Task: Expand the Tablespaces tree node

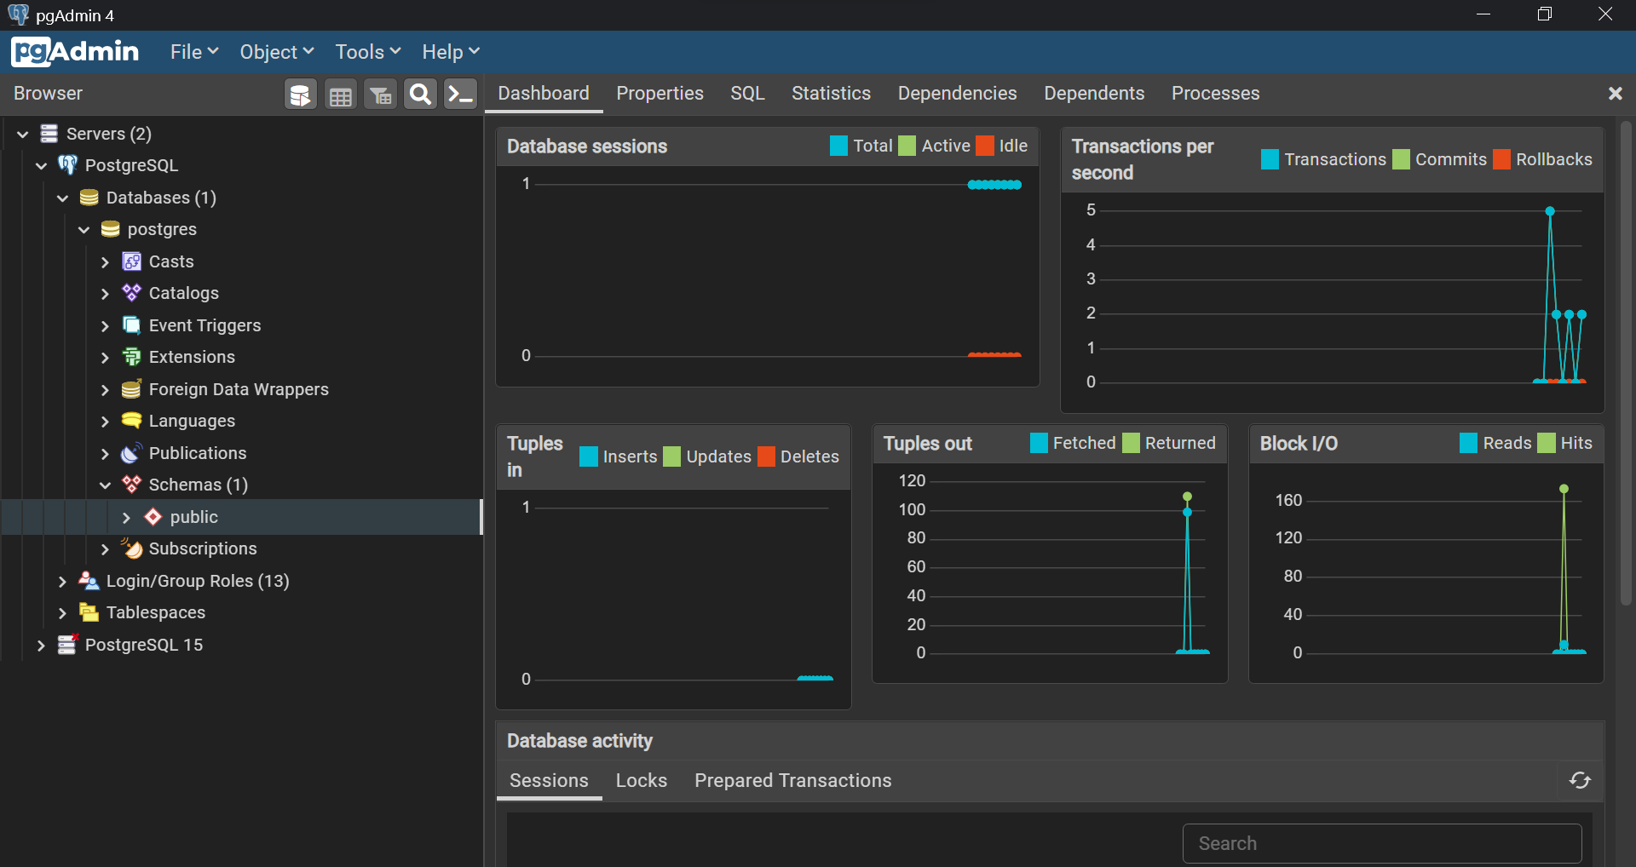Action: [62, 613]
